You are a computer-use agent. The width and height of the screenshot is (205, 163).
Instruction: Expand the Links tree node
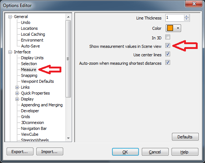[17, 87]
